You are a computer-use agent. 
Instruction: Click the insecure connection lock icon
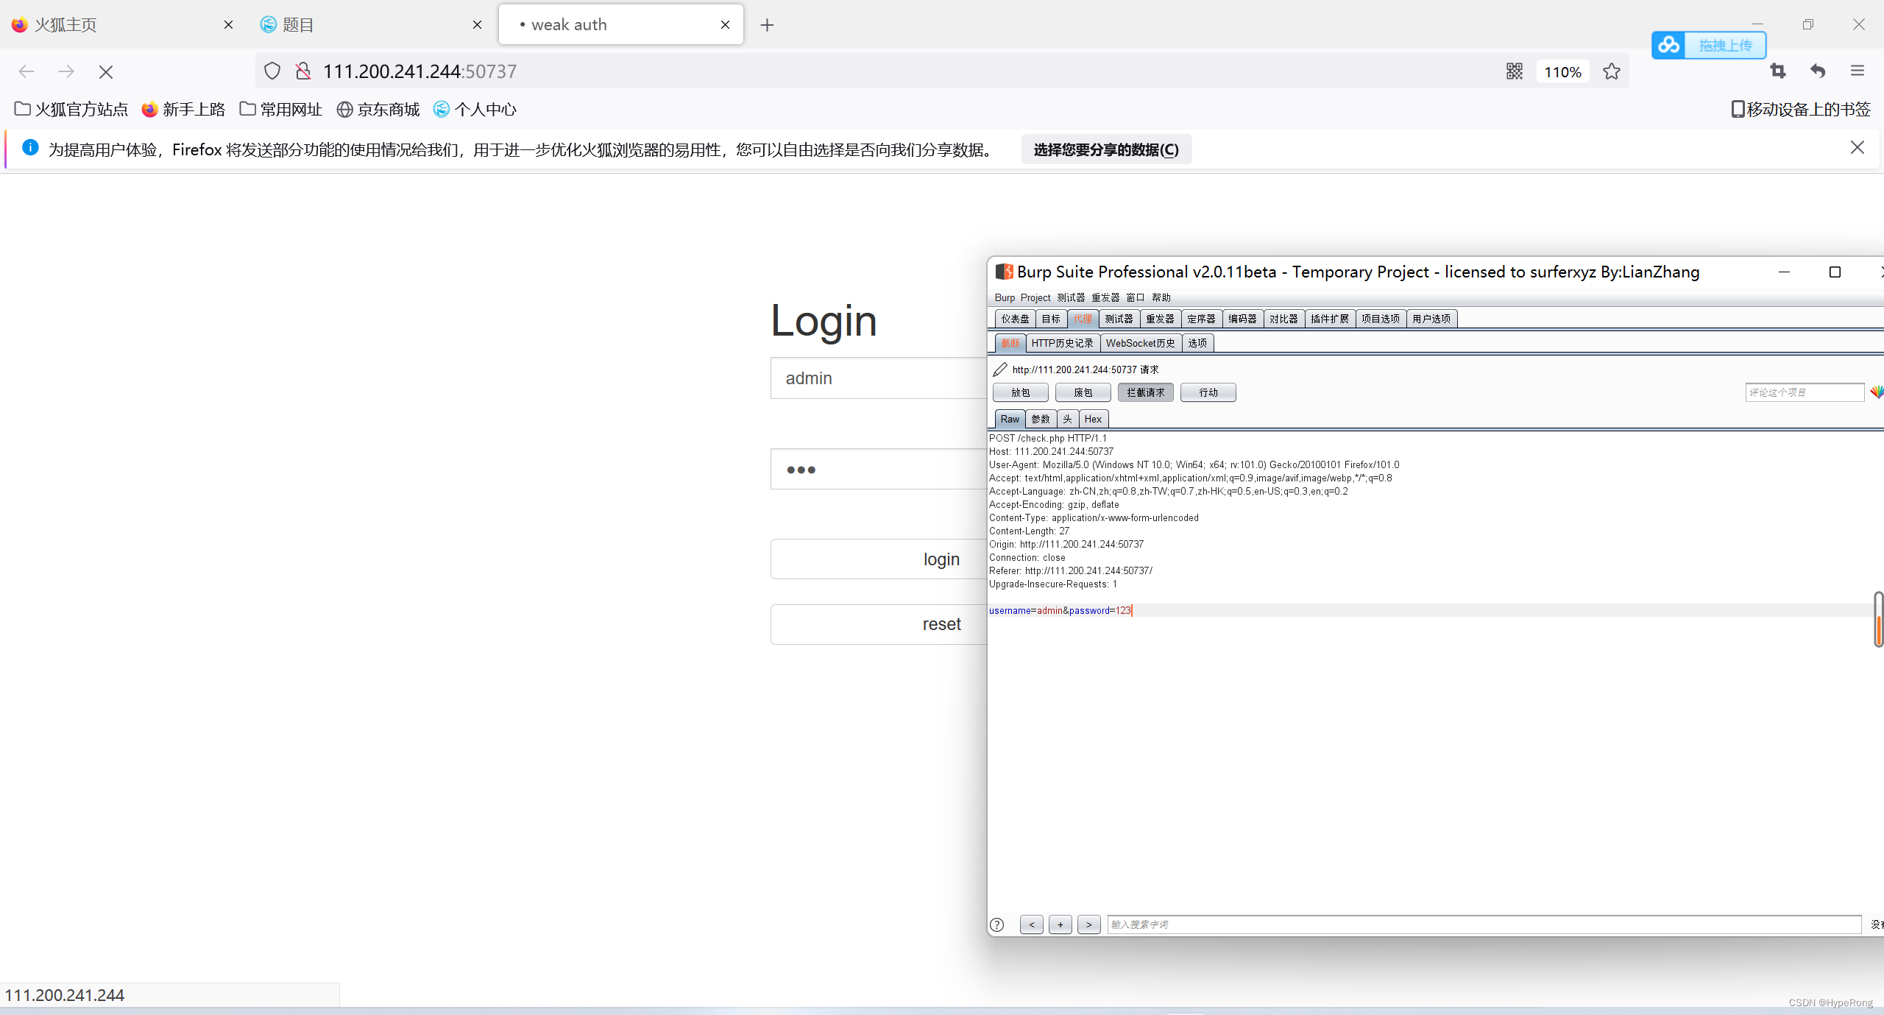(302, 71)
